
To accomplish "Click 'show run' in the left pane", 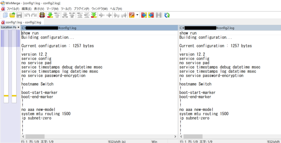I will coord(30,33).
